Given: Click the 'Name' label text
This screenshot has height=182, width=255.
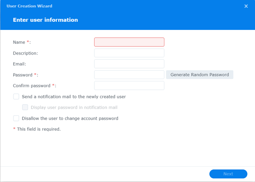Looking at the screenshot, I should click(19, 42).
